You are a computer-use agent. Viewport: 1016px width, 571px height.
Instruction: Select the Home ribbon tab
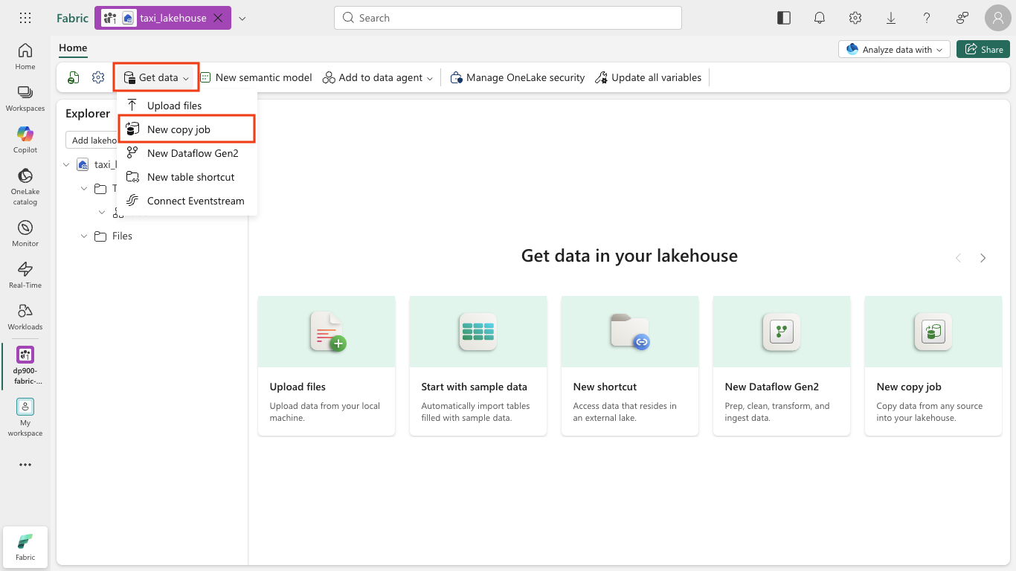pos(73,48)
